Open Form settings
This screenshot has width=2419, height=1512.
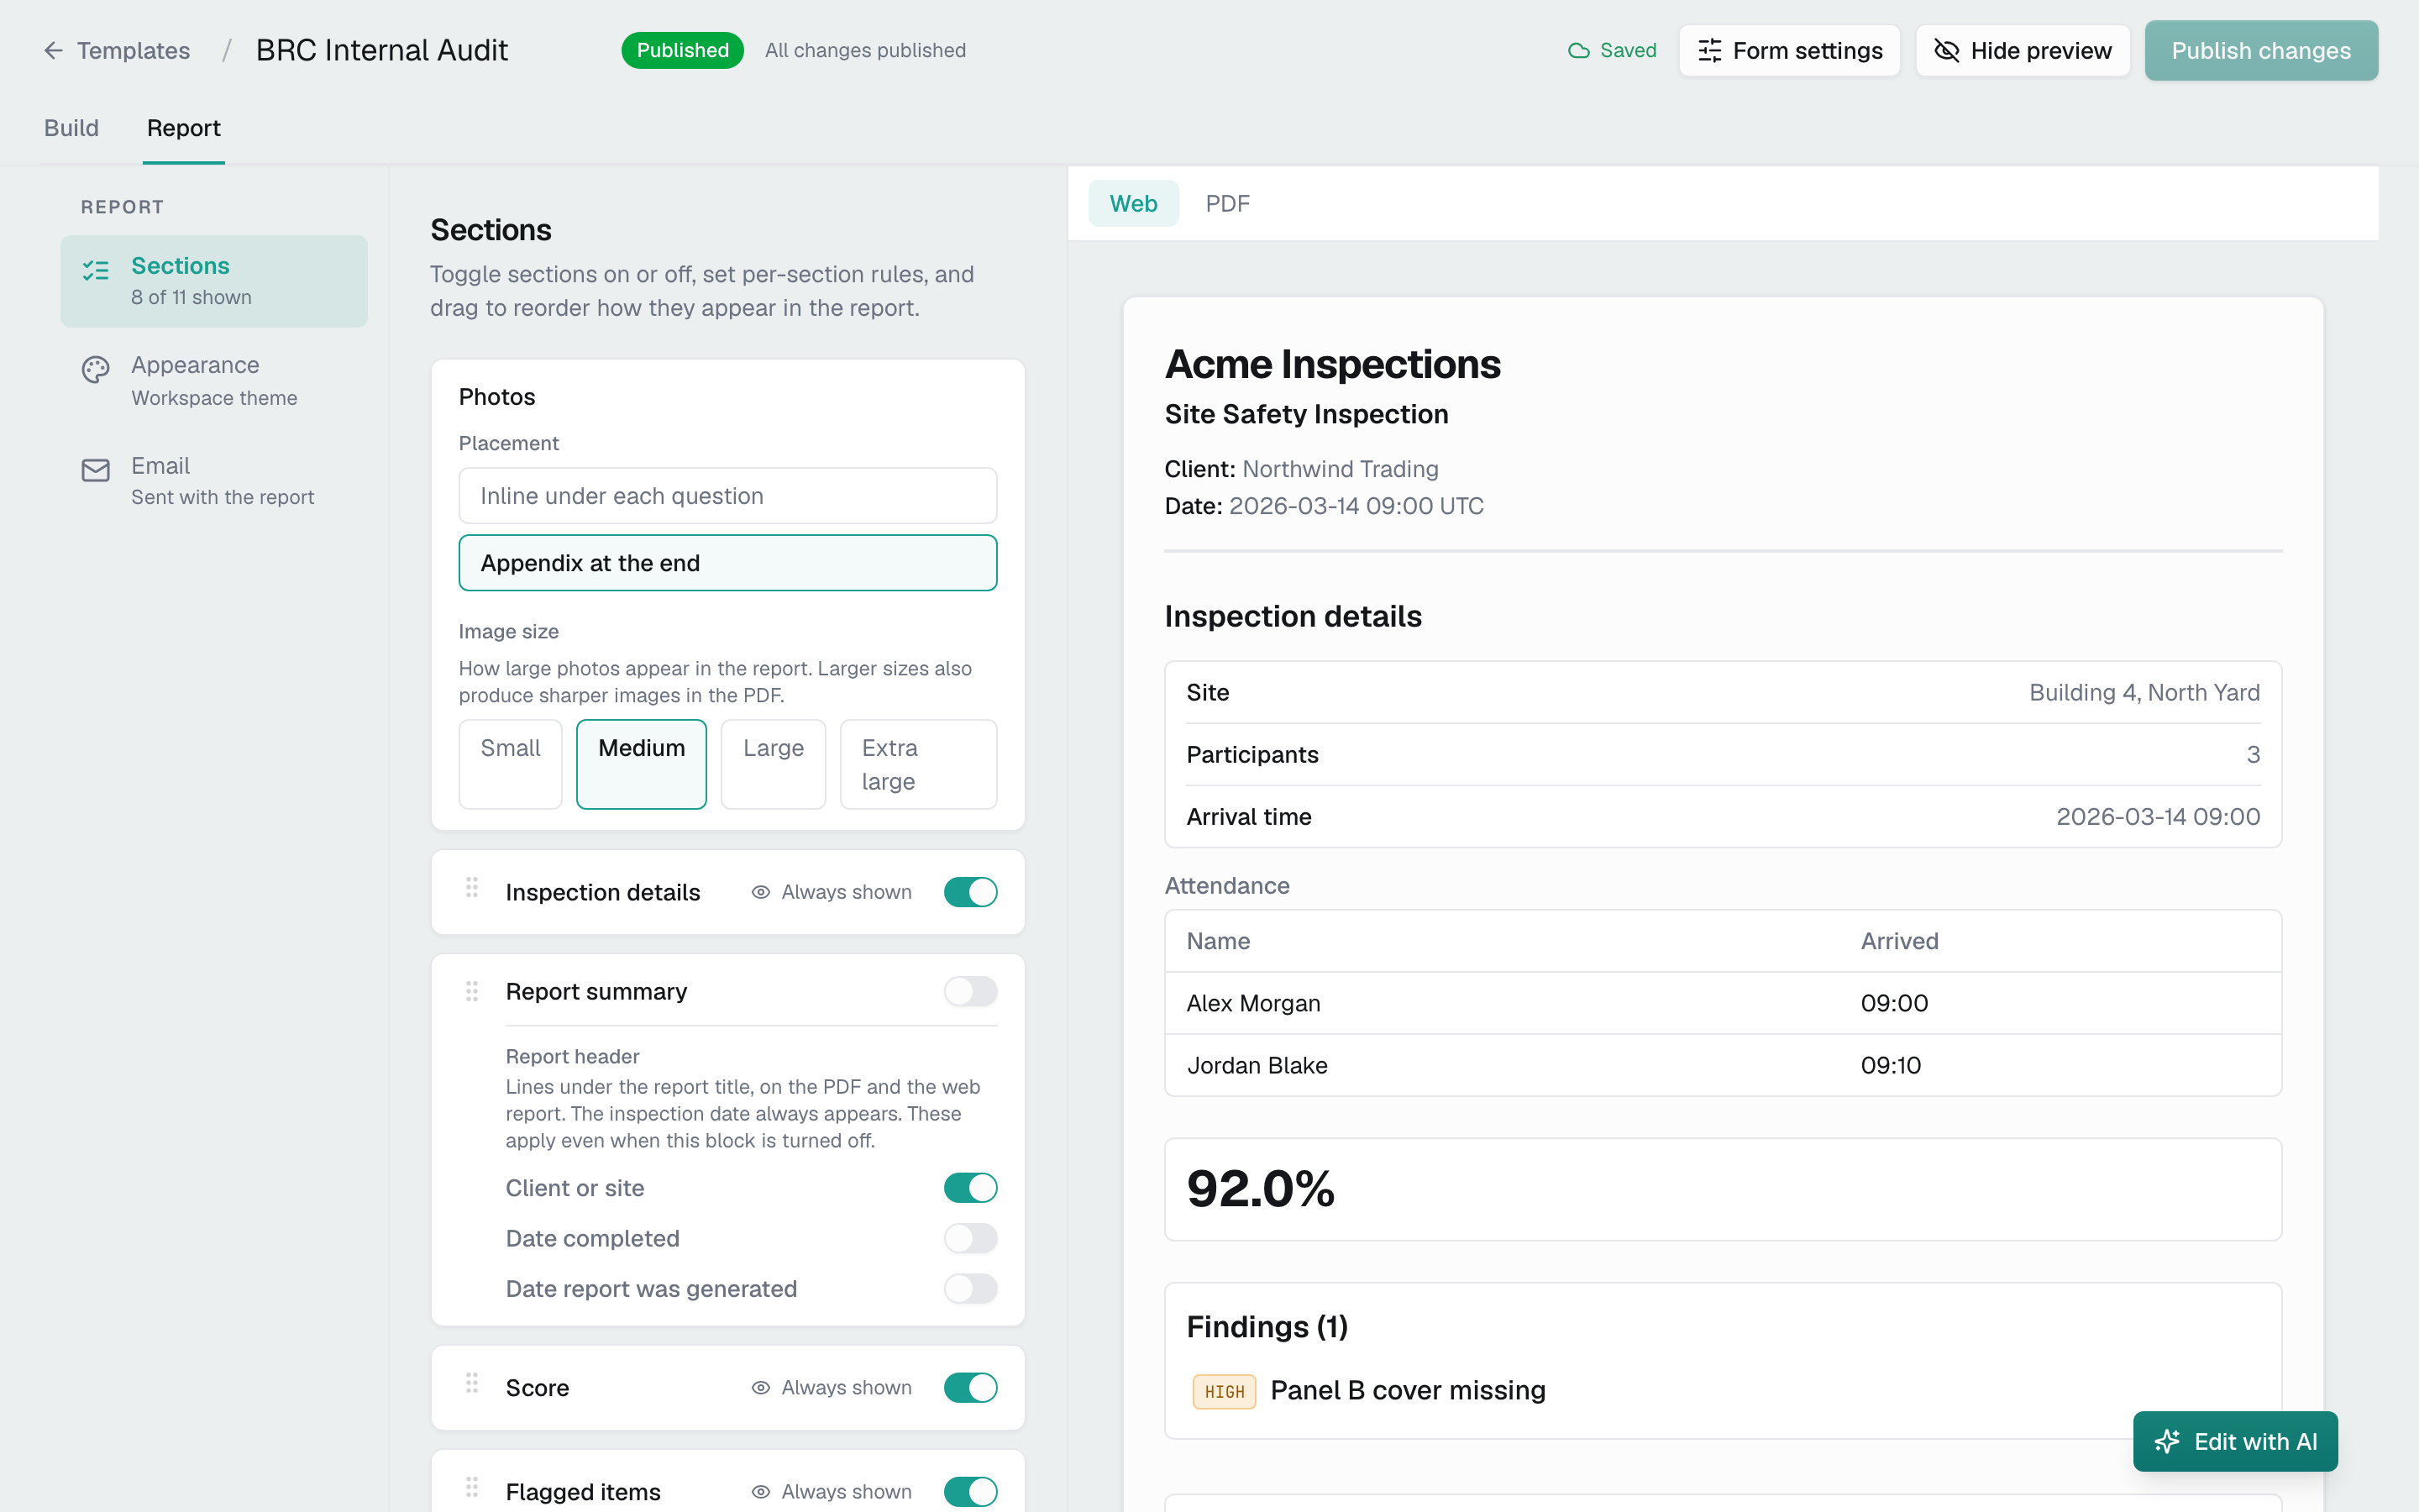1789,50
